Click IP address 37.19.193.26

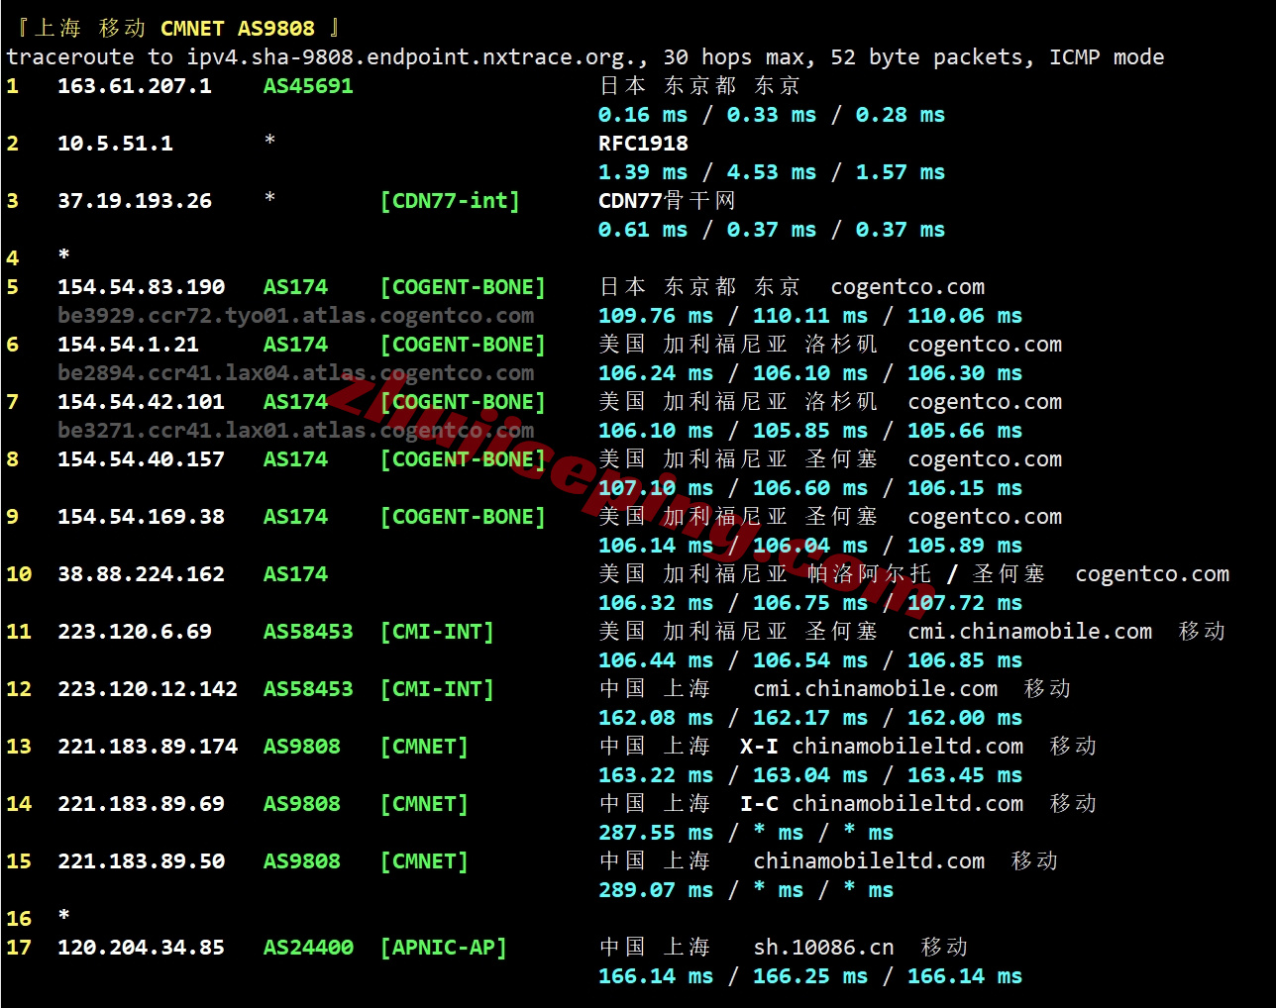(134, 201)
